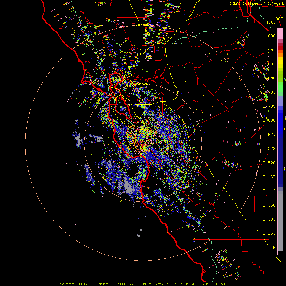Click the KMUX station identifier
Screen dimensions: 286x286
click(178, 284)
